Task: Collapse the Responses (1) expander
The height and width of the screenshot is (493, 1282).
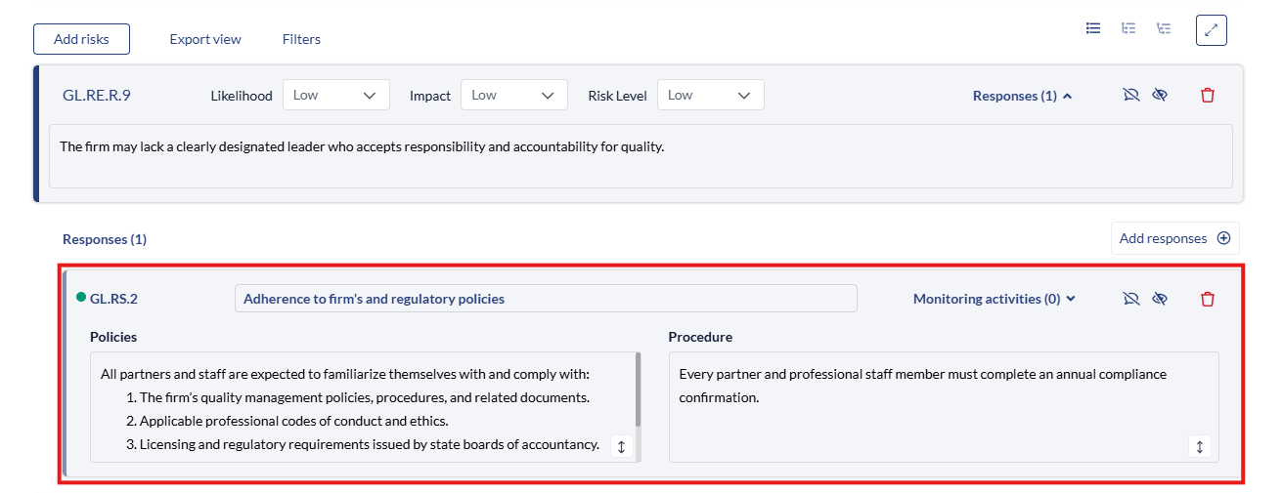Action: coord(1022,96)
